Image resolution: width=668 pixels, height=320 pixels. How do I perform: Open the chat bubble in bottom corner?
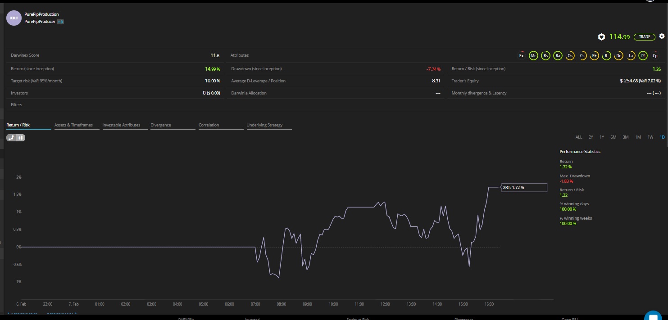653,316
